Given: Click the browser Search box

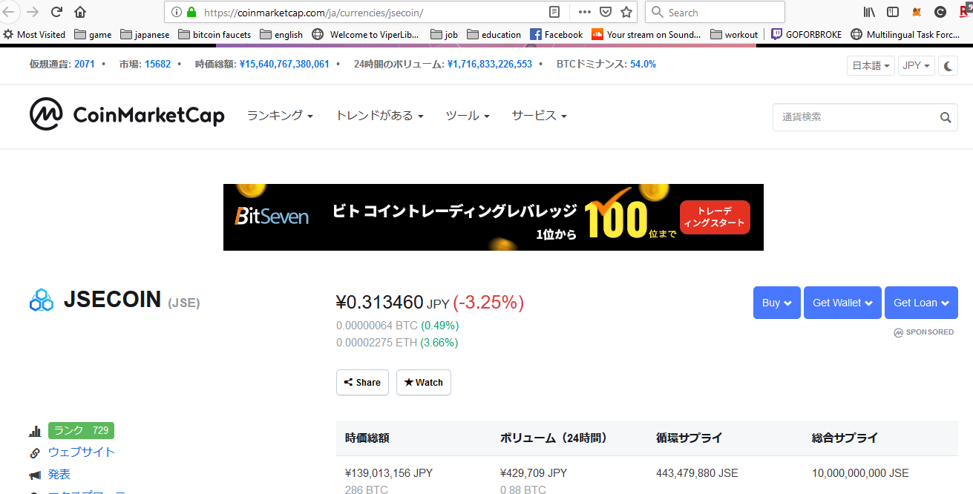Looking at the screenshot, I should [715, 12].
